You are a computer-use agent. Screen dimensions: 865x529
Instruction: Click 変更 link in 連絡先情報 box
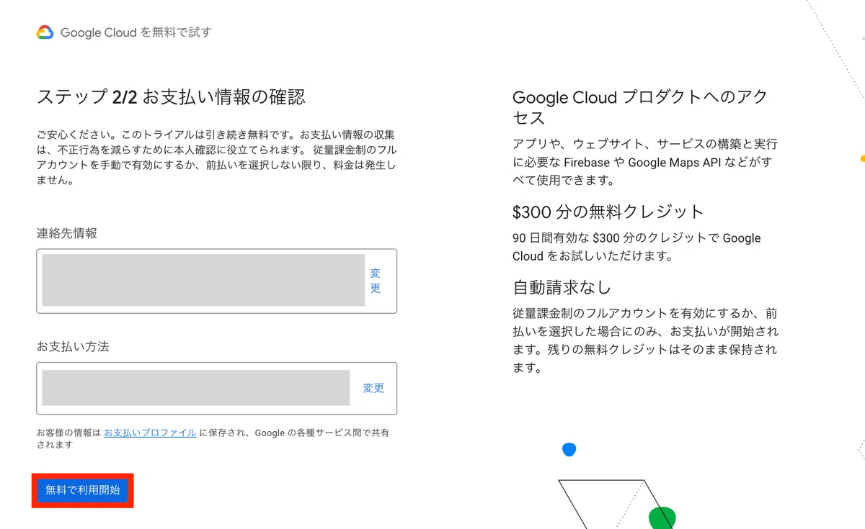pyautogui.click(x=376, y=281)
